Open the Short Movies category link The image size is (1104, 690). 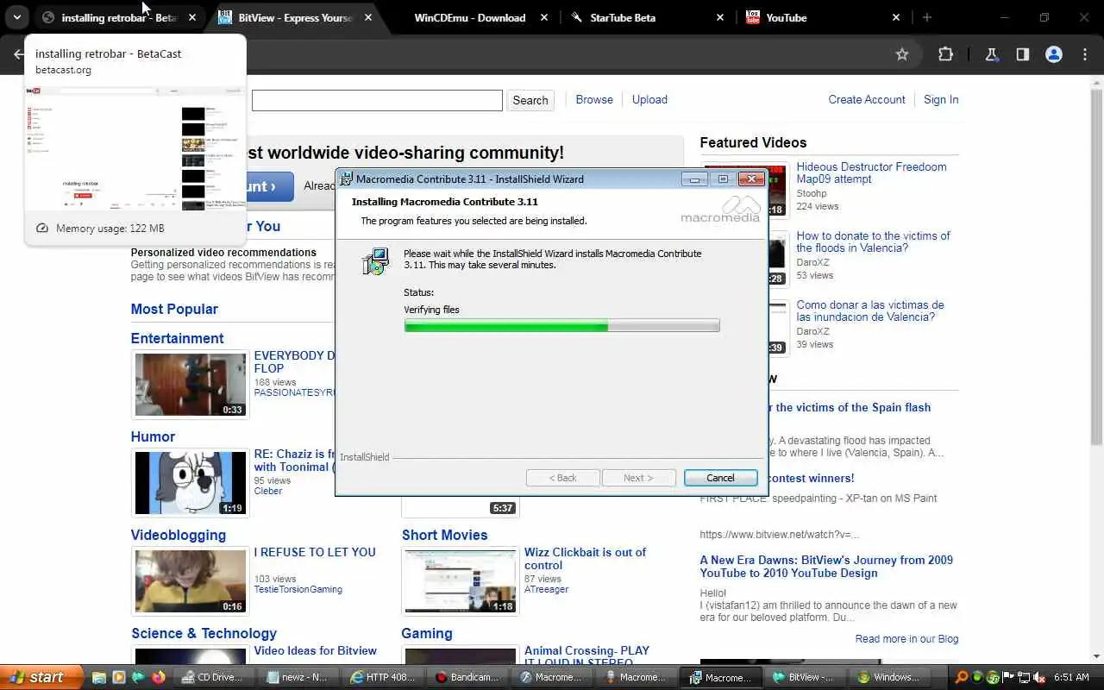click(x=444, y=535)
